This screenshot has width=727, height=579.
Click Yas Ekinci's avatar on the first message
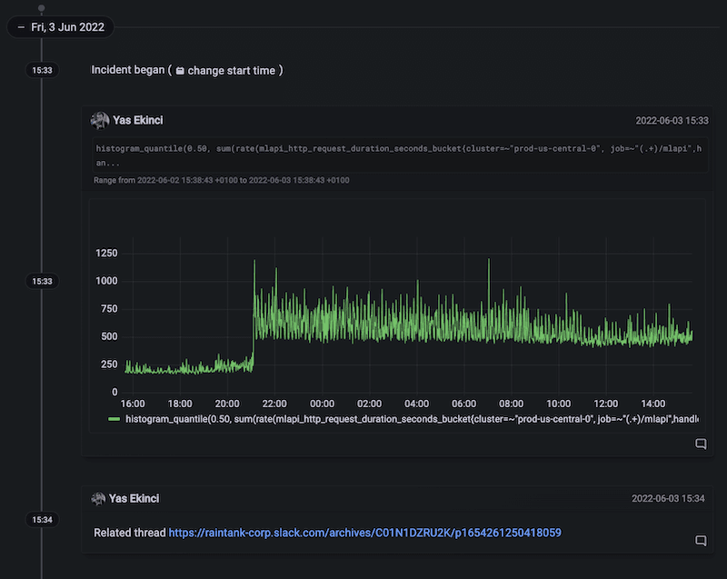[98, 119]
